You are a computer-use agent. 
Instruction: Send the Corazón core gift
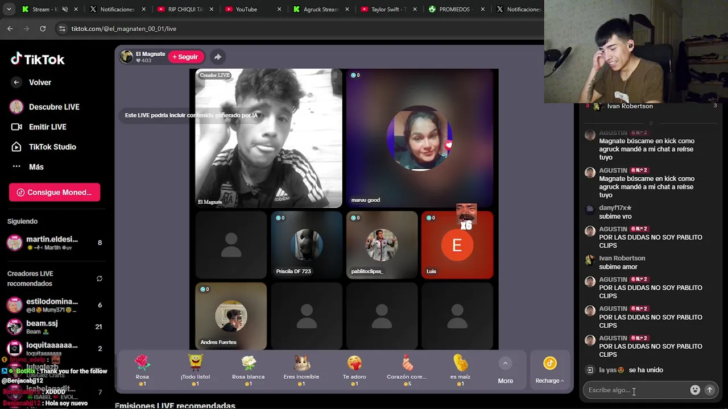coord(407,370)
